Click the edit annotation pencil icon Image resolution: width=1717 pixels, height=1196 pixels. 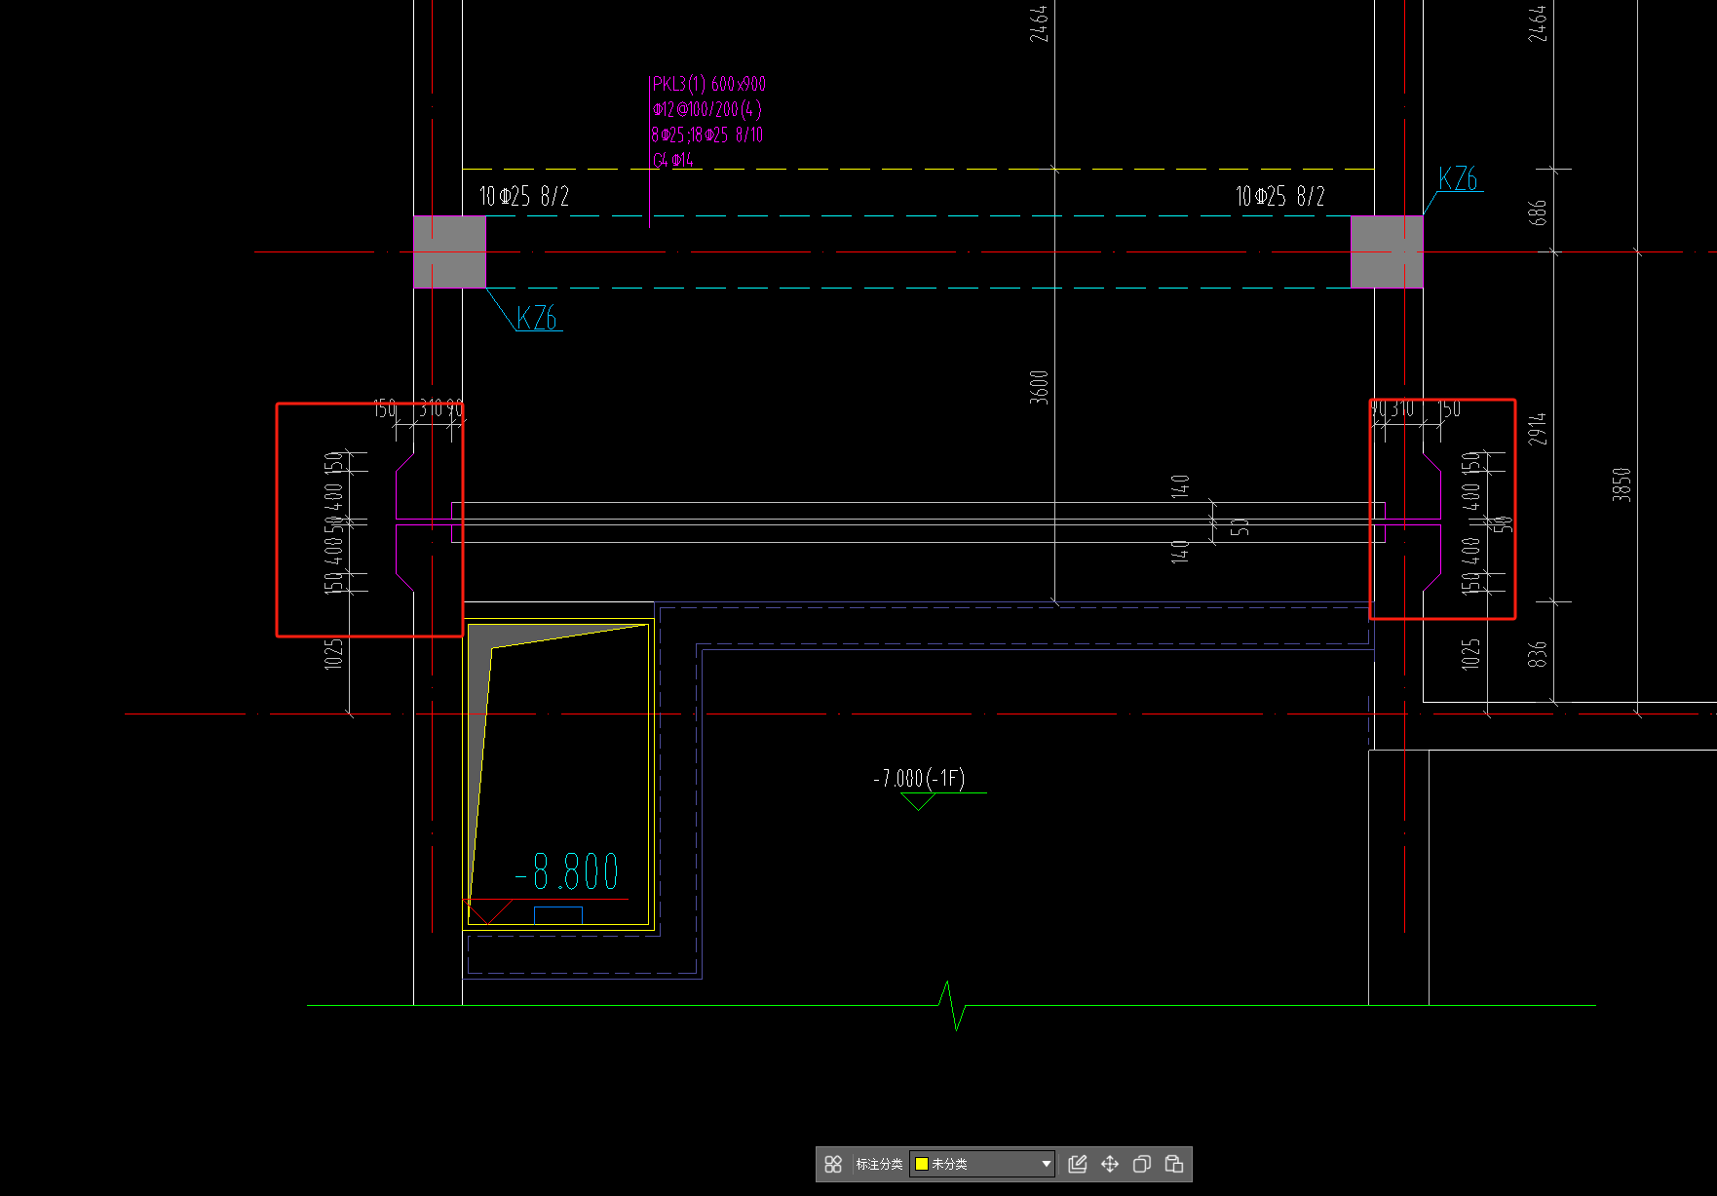pos(1078,1164)
